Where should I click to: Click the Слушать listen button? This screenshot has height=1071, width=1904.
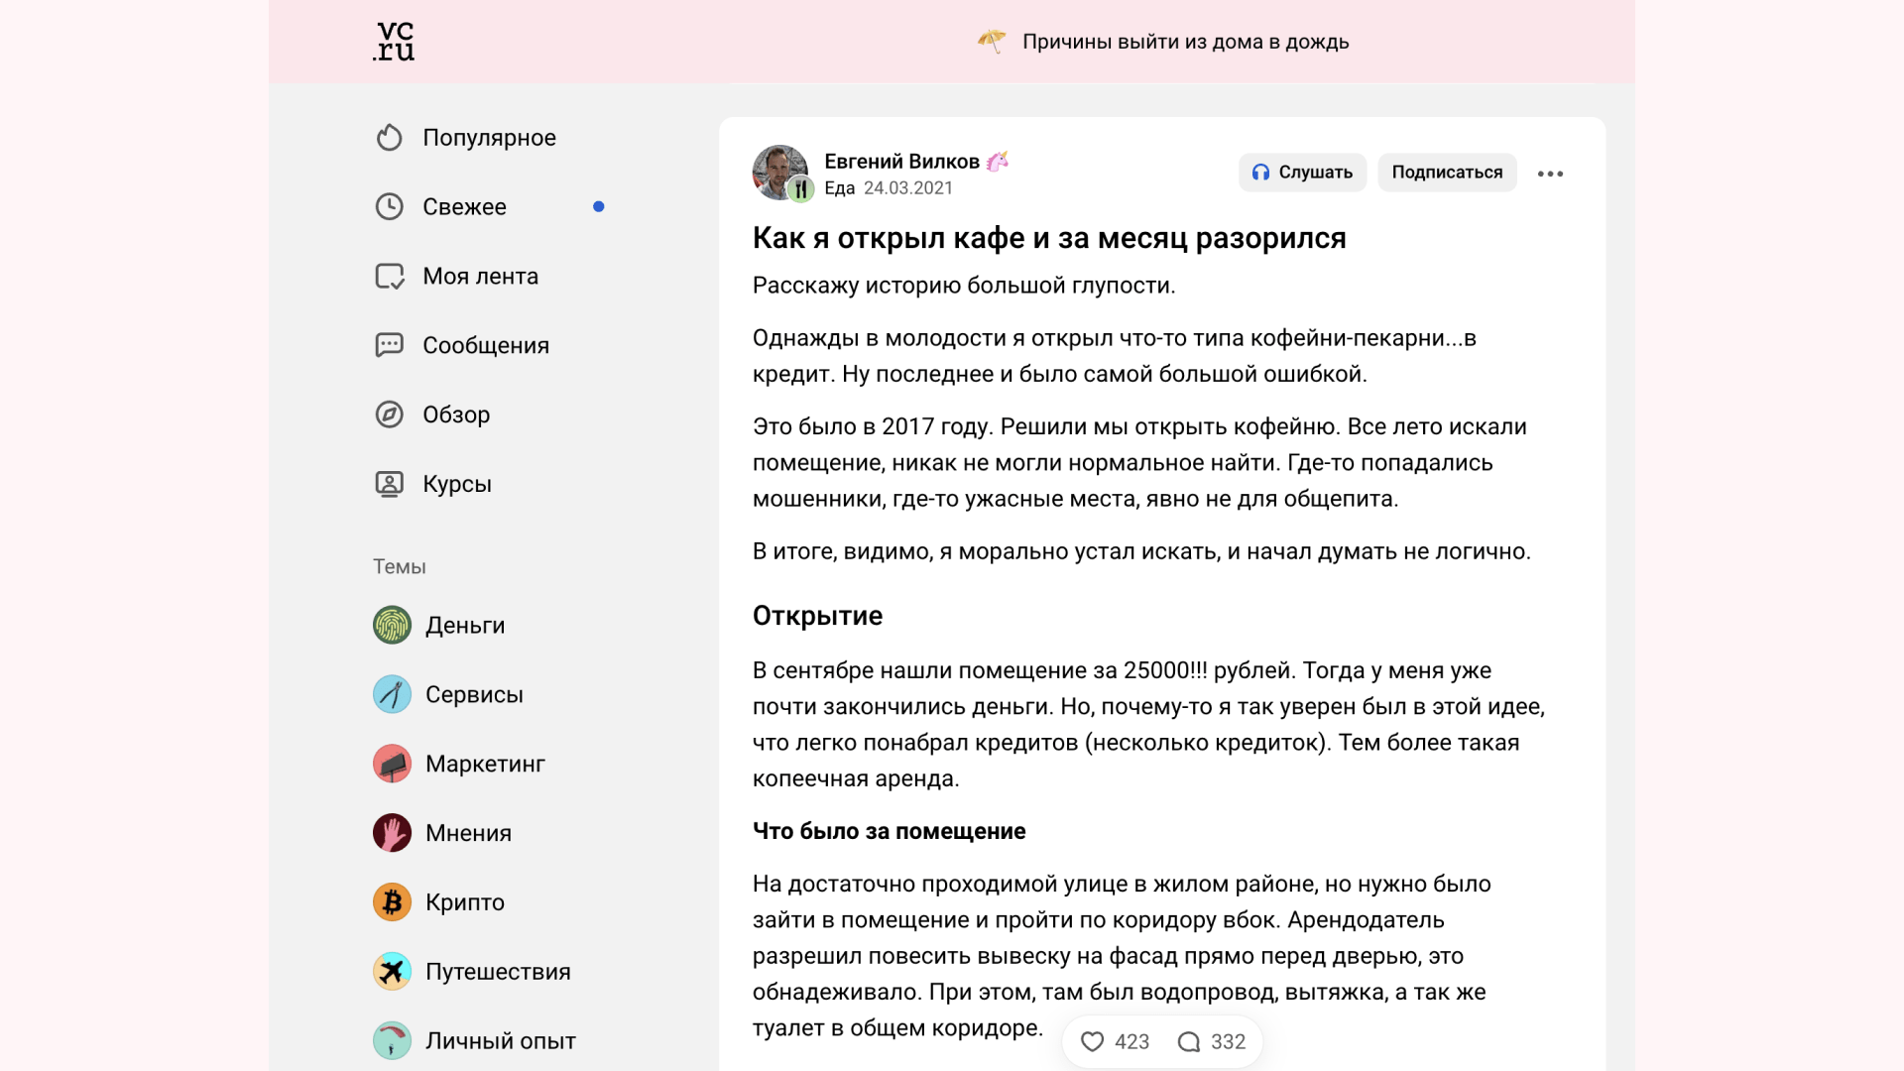(x=1302, y=173)
